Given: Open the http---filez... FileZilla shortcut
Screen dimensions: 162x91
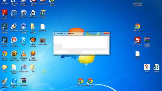Looking at the screenshot, I should pos(137,40).
